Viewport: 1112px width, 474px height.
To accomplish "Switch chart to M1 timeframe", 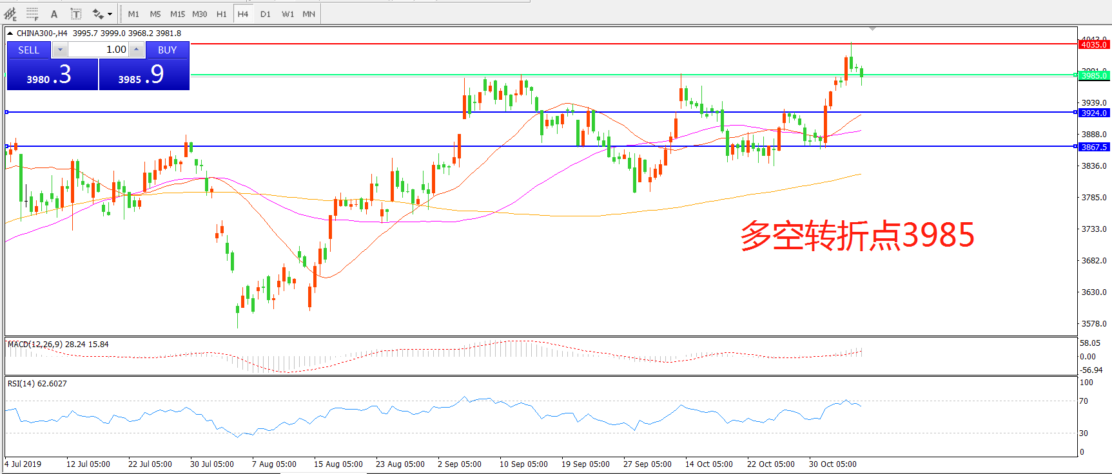I will point(133,14).
